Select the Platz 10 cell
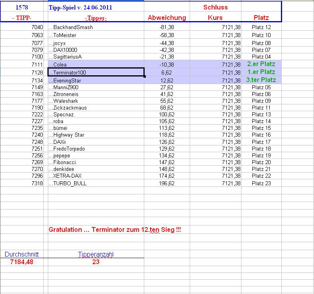Screen dimensions: 314x294 [x=261, y=35]
